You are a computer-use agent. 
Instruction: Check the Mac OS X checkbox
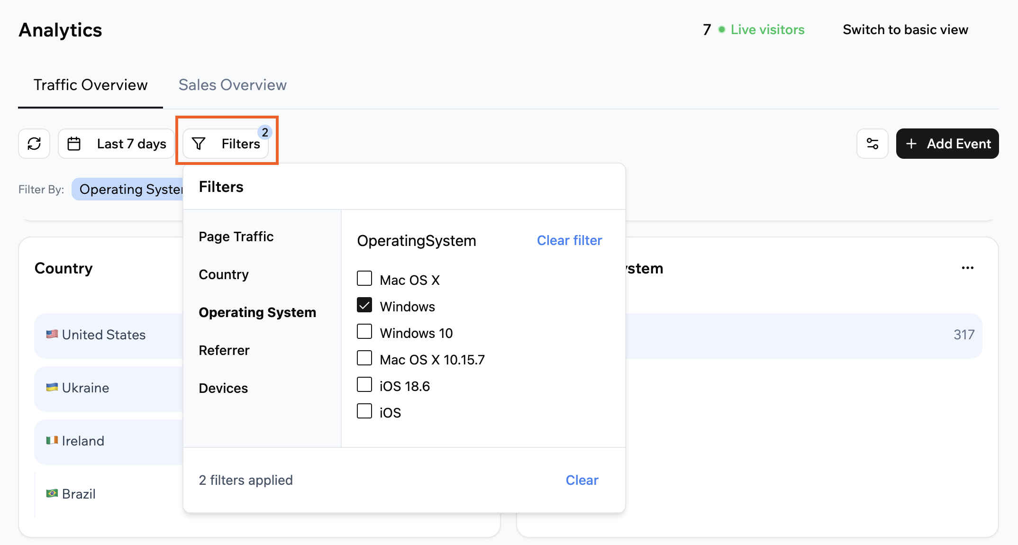tap(364, 279)
